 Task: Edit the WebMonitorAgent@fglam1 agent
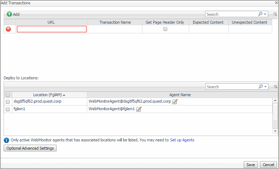click(138, 109)
